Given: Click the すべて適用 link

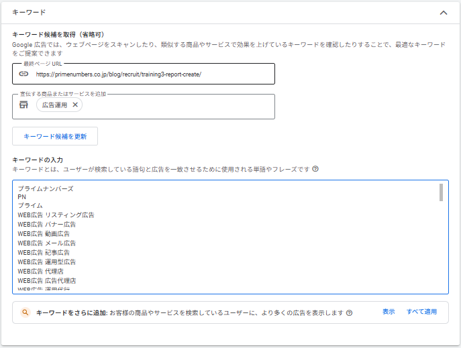Looking at the screenshot, I should click(421, 312).
